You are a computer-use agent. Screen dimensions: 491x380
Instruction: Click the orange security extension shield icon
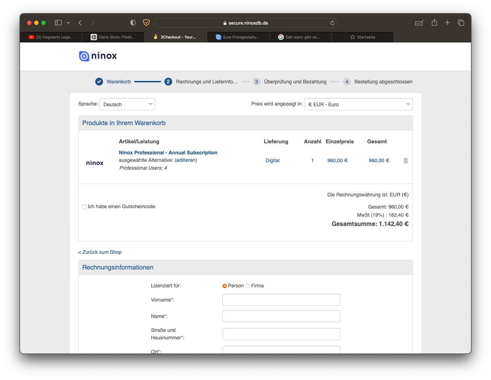(x=146, y=23)
